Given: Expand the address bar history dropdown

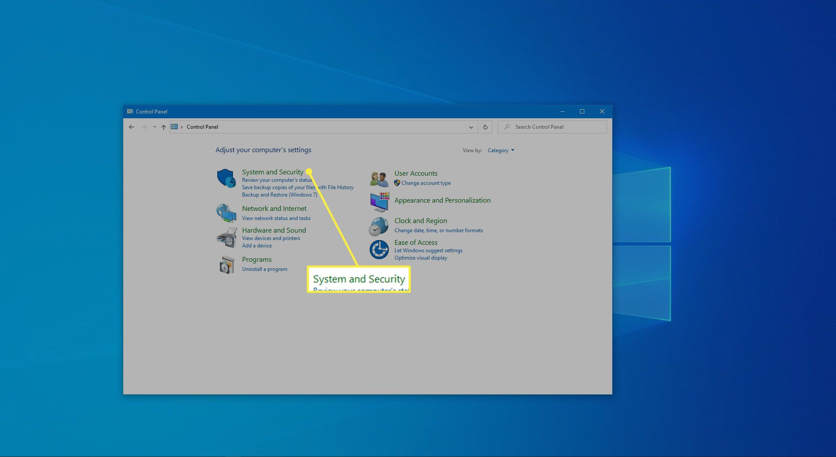Looking at the screenshot, I should tap(471, 127).
